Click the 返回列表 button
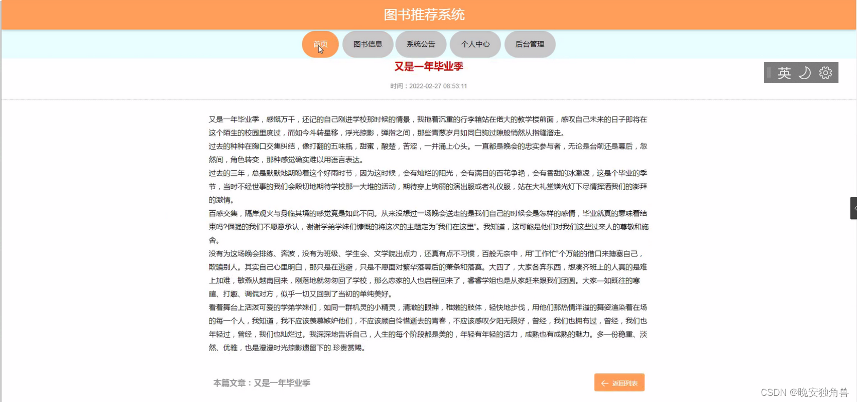 point(619,382)
